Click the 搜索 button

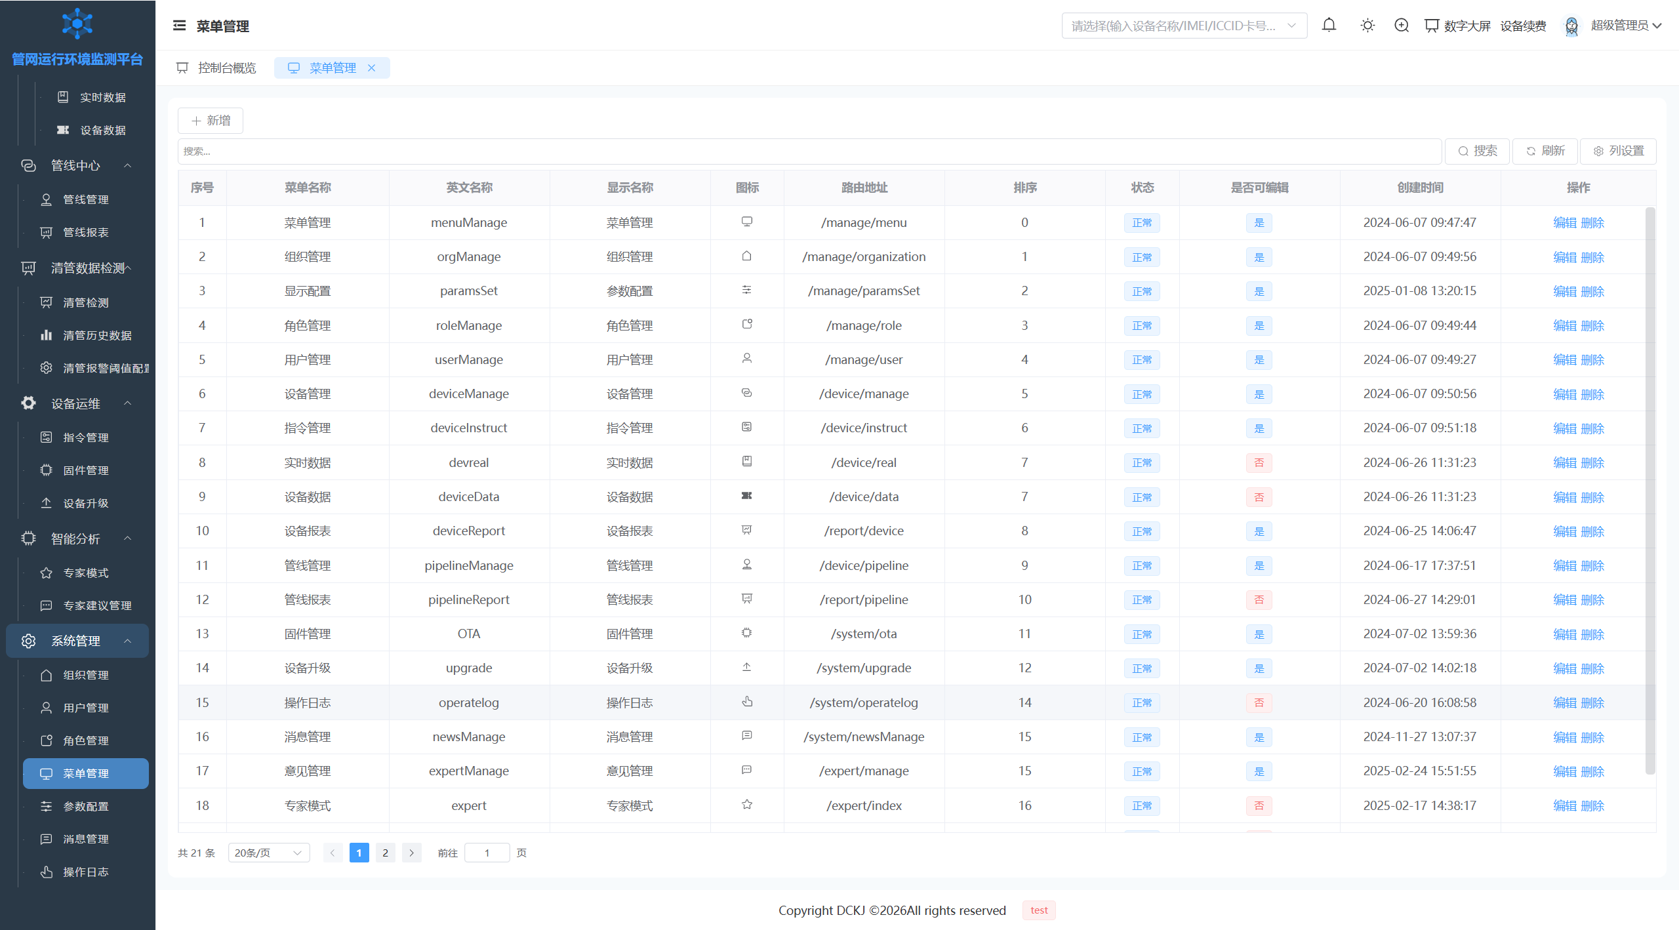pos(1477,151)
